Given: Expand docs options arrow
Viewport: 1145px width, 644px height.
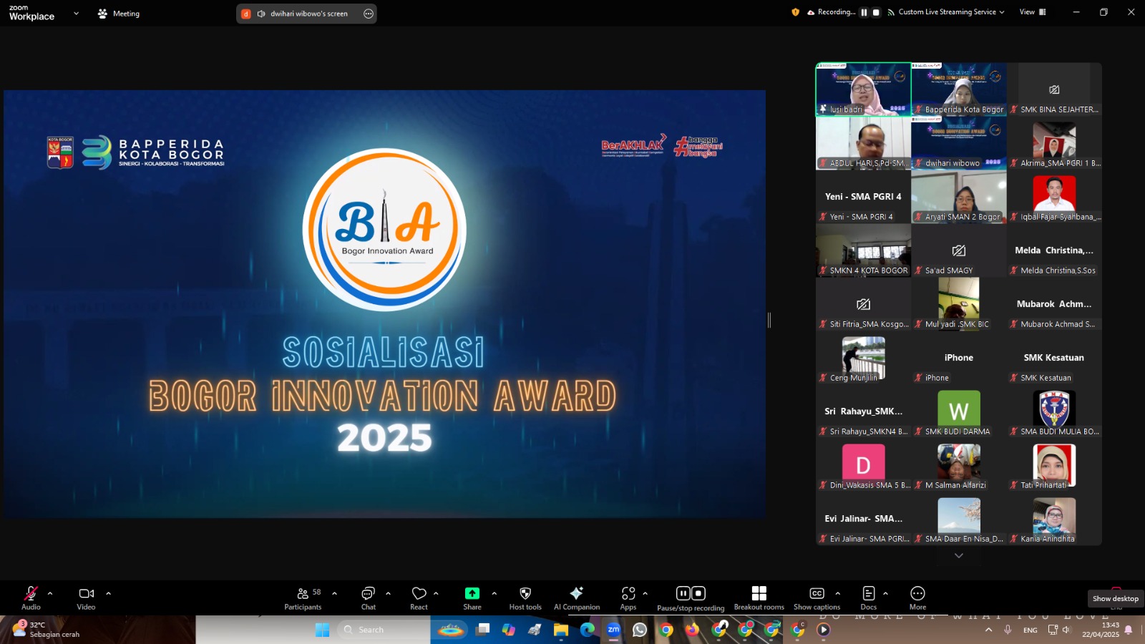Looking at the screenshot, I should pos(885,593).
